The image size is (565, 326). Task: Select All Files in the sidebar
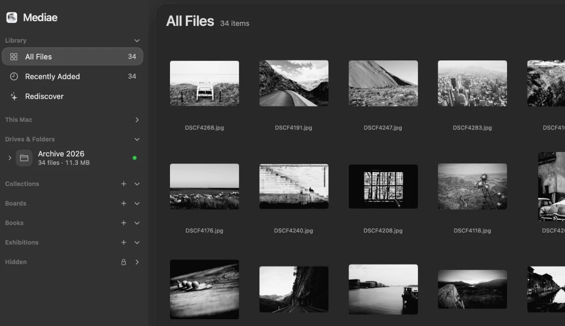[72, 57]
